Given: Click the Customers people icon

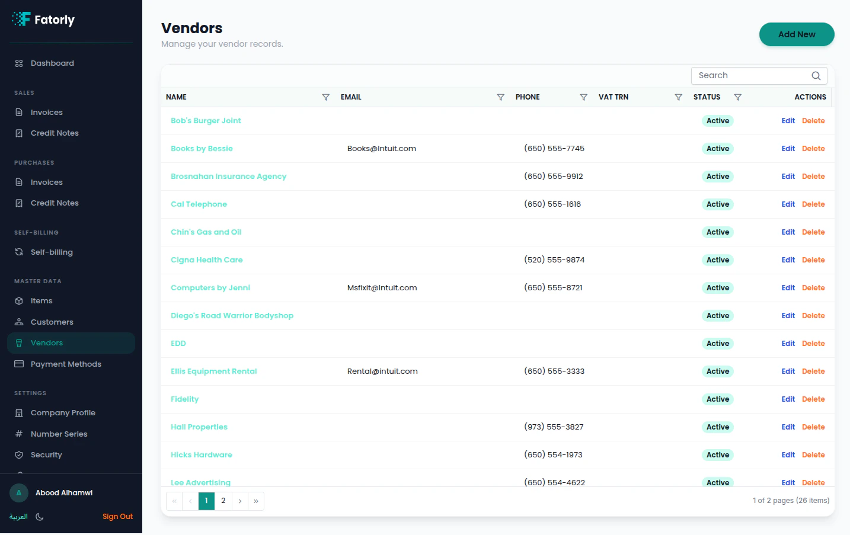Looking at the screenshot, I should point(19,322).
